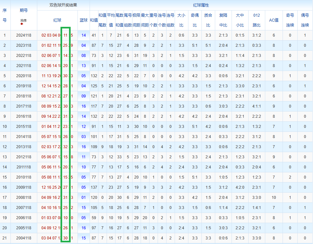The width and height of the screenshot is (313, 244).
Task: Click ratio 1:4:1 in row 2007118
Action: click(x=256, y=208)
